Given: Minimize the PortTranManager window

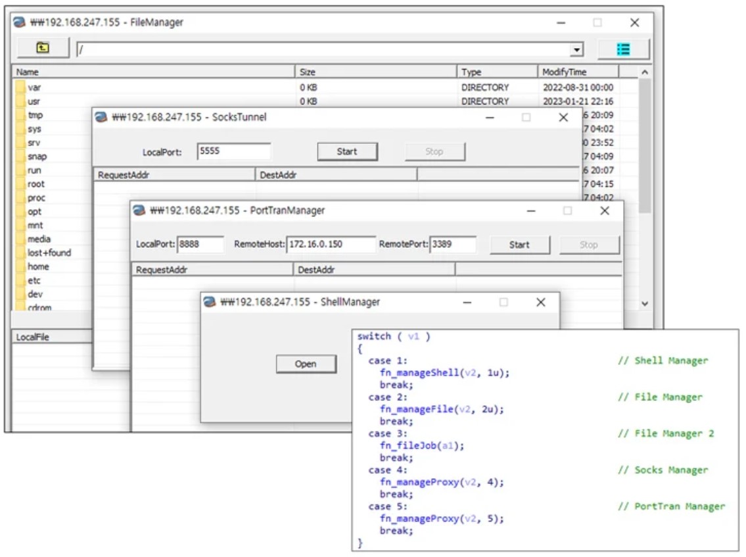Looking at the screenshot, I should click(x=532, y=211).
